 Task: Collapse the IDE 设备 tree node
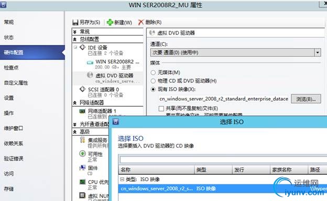pyautogui.click(x=75, y=47)
